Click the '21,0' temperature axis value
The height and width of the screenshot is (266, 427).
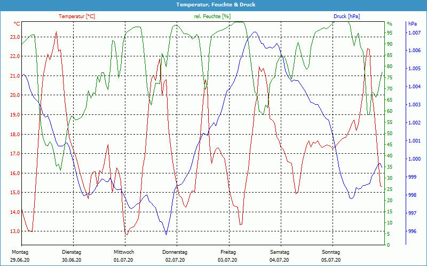(x=15, y=76)
